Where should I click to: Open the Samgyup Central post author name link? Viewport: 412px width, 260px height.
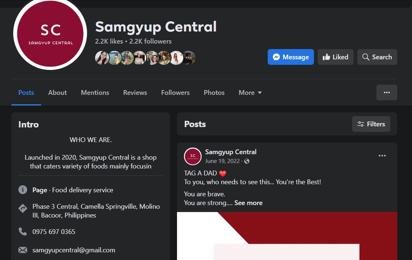coord(231,152)
